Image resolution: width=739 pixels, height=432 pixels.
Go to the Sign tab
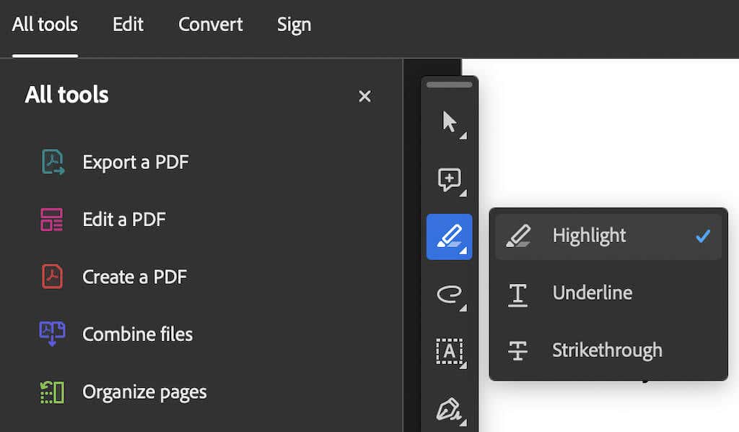point(294,25)
